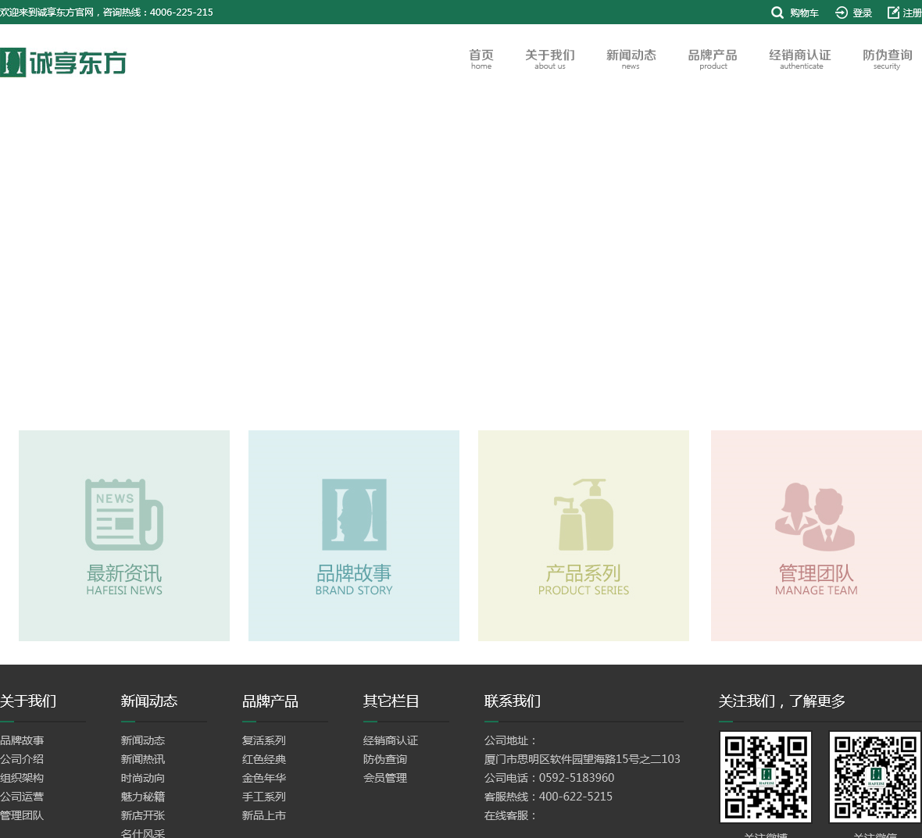Click the shopping cart search icon
The width and height of the screenshot is (922, 838).
coord(777,12)
